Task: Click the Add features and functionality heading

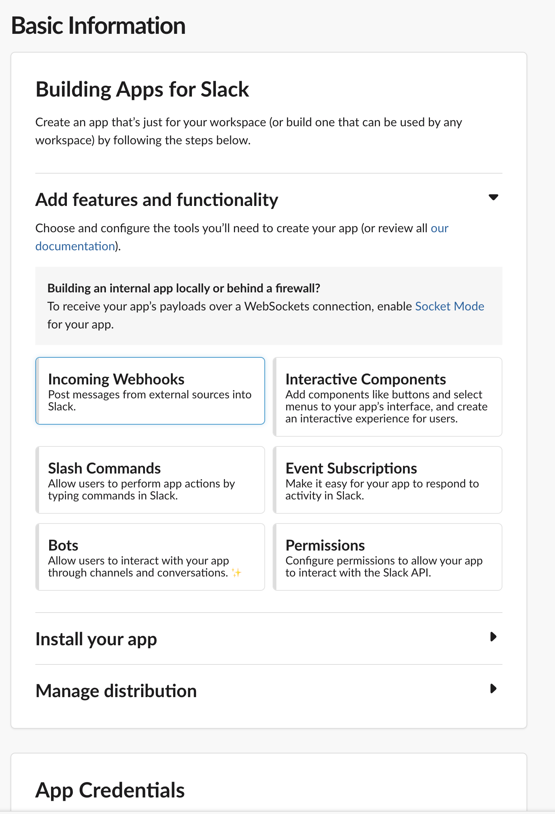Action: click(157, 200)
